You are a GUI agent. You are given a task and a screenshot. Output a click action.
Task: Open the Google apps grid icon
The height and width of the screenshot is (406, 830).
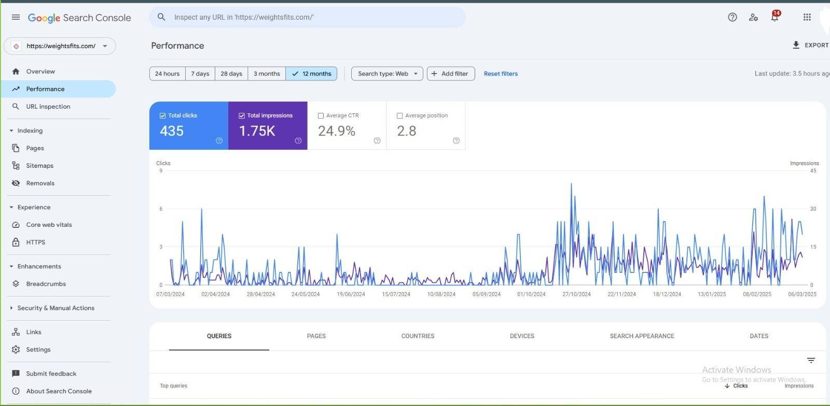807,17
